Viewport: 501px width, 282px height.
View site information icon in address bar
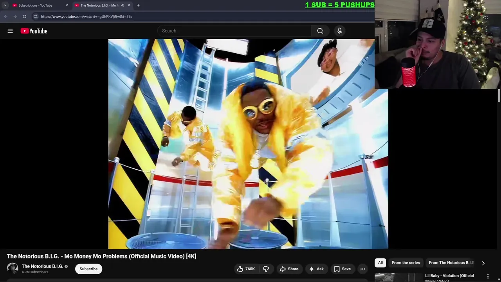click(x=36, y=16)
